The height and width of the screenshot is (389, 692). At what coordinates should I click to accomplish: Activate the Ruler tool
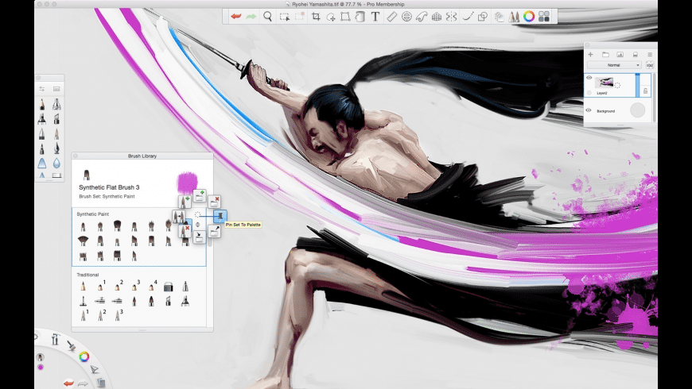pyautogui.click(x=391, y=16)
